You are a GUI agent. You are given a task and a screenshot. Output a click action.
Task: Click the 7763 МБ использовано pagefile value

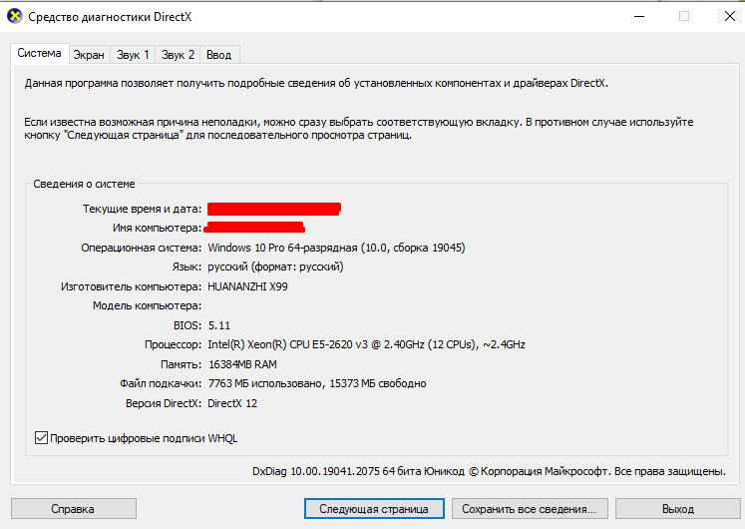(x=317, y=383)
